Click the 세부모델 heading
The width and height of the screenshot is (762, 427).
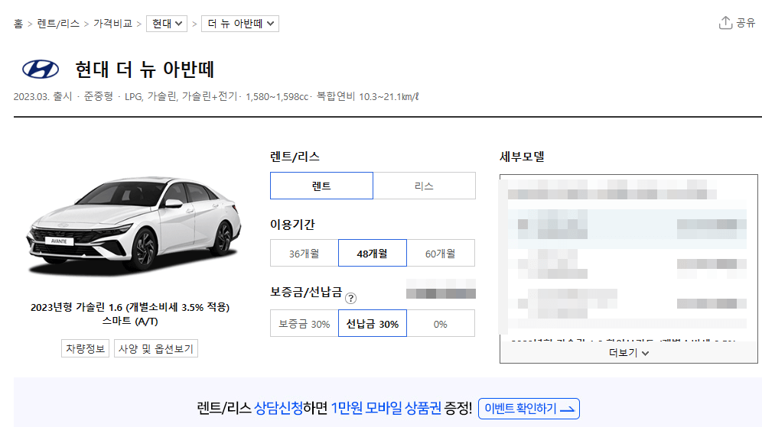522,157
